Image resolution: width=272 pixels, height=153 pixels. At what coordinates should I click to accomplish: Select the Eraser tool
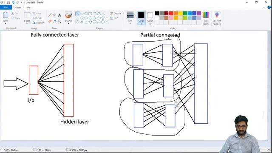point(50,21)
